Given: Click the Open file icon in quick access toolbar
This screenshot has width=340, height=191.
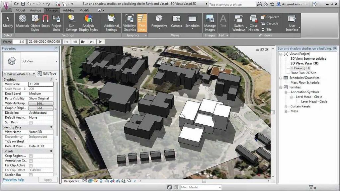Looking at the screenshot, I should point(16,4).
